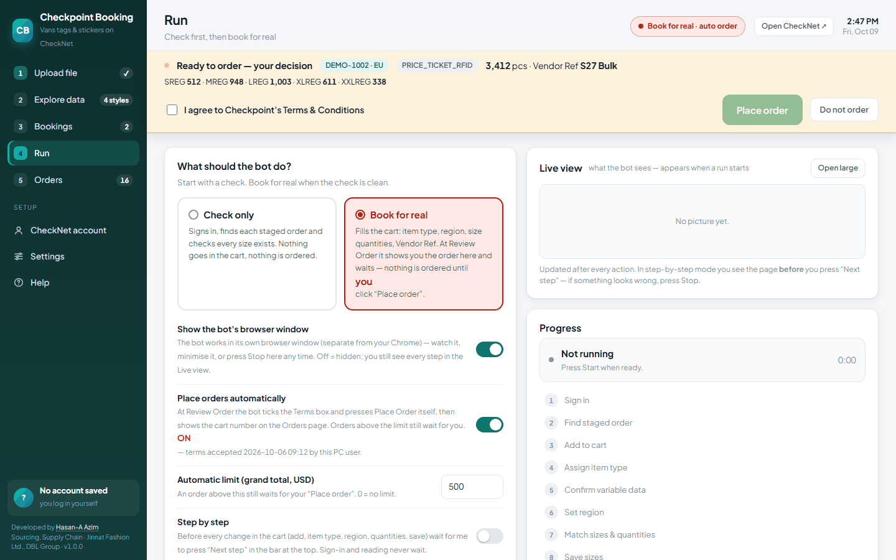Open the Hasan-A Azim developer link
This screenshot has height=560, width=896.
click(x=77, y=527)
